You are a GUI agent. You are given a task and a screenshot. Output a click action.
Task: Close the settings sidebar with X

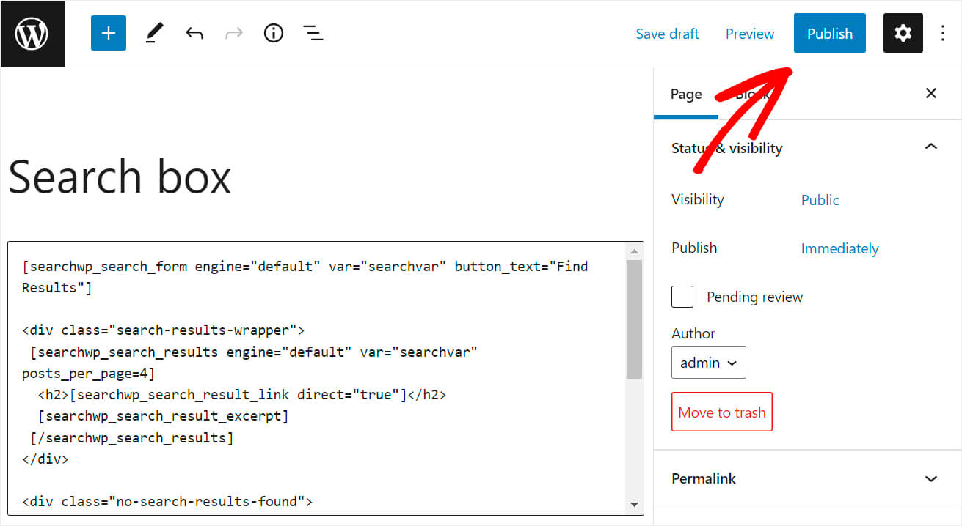click(x=930, y=93)
